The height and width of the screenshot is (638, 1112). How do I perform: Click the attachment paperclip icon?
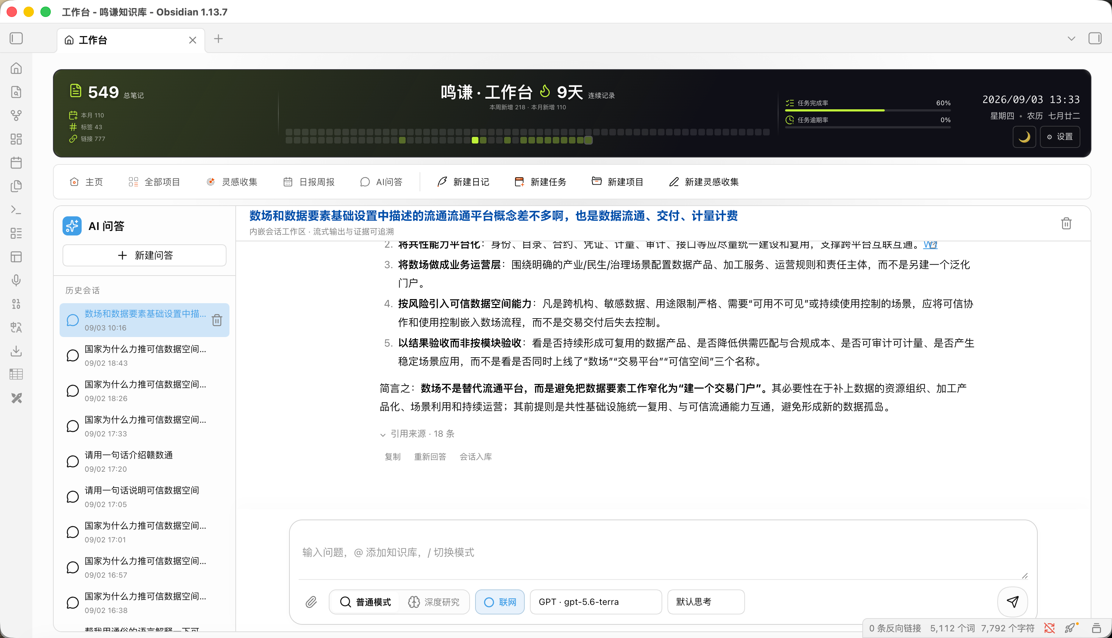[311, 602]
